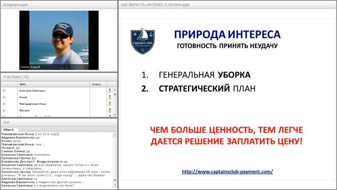Click chat message 'Михаил: да'

(11, 148)
